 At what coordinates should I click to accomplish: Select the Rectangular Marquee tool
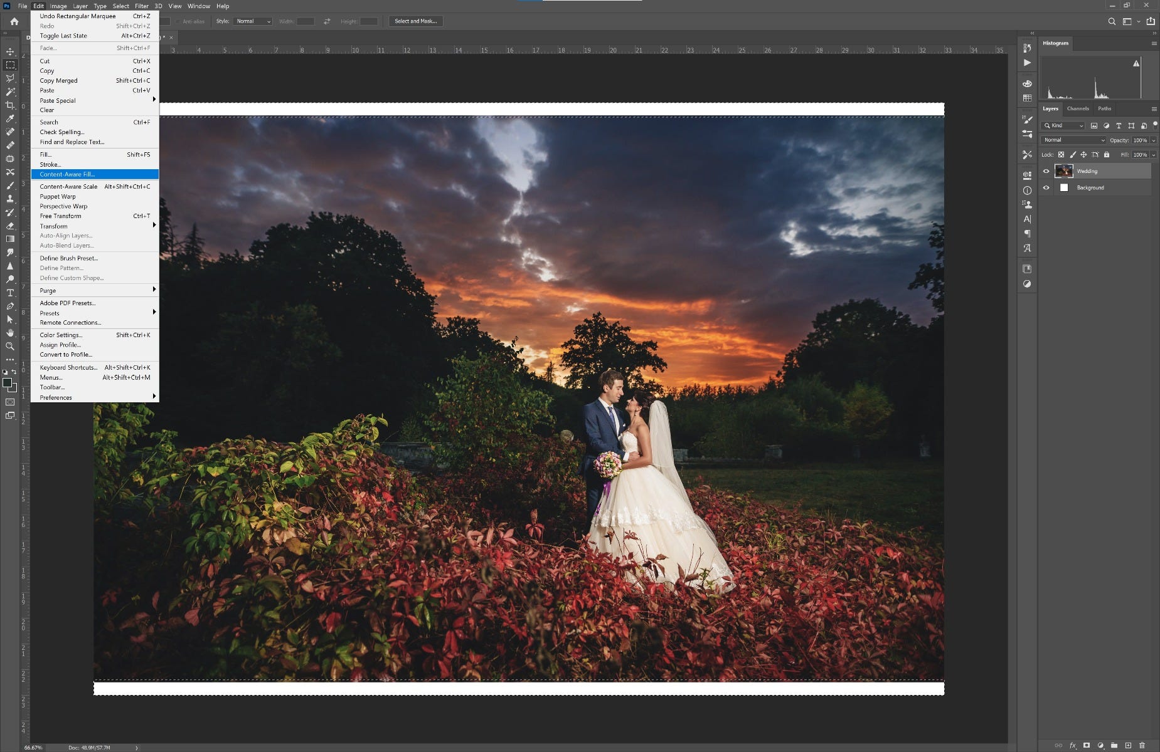[10, 65]
